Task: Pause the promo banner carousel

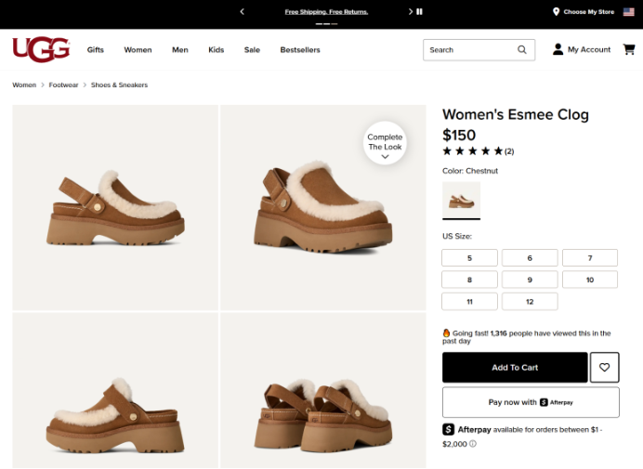Action: 420,12
